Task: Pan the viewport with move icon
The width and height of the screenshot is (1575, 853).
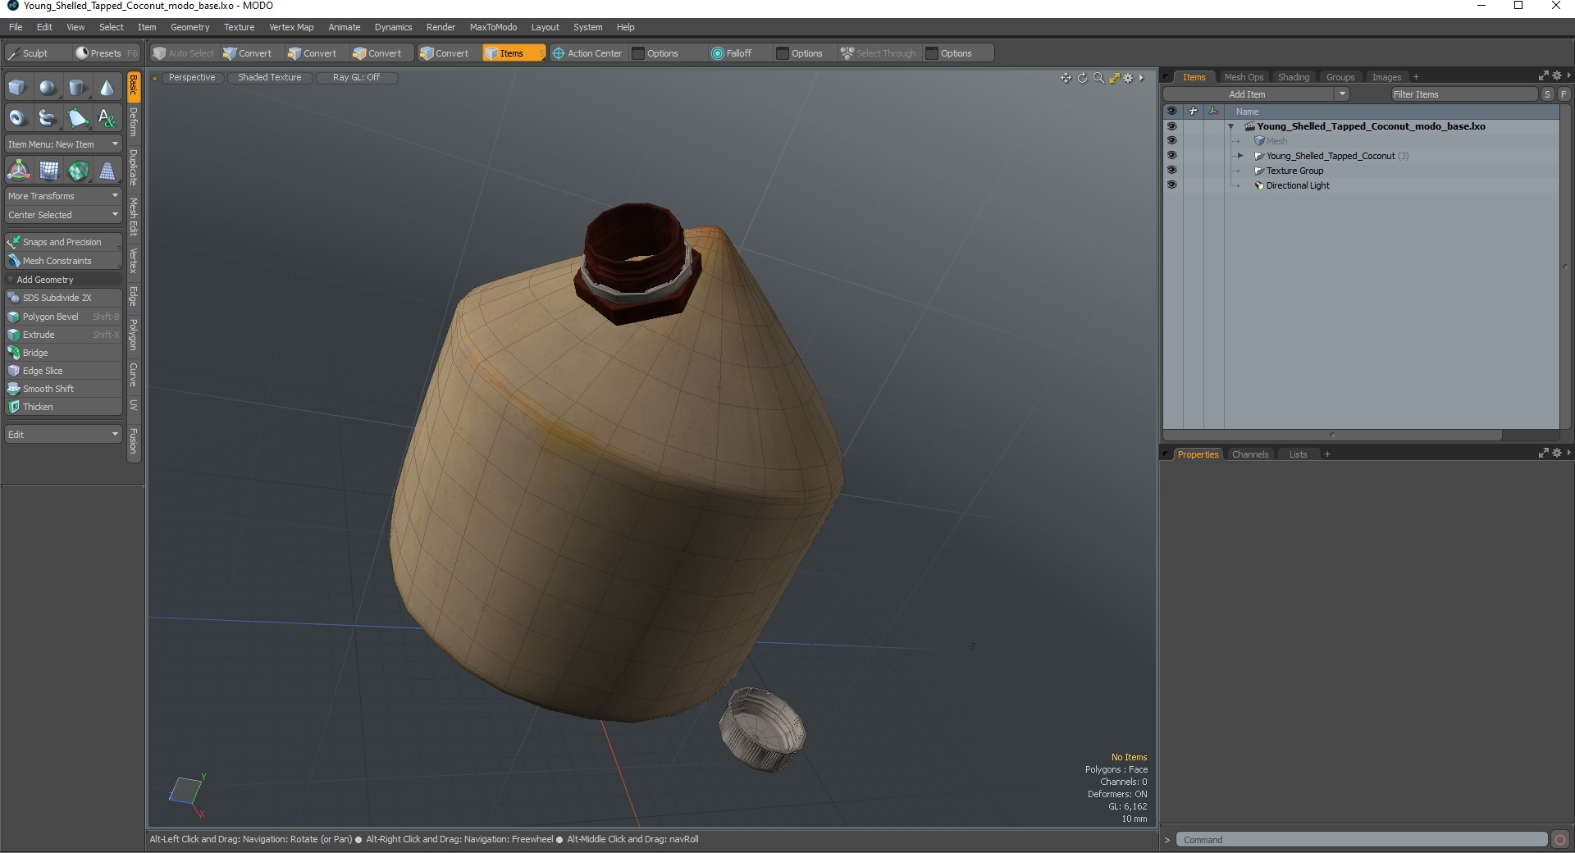Action: click(x=1066, y=78)
